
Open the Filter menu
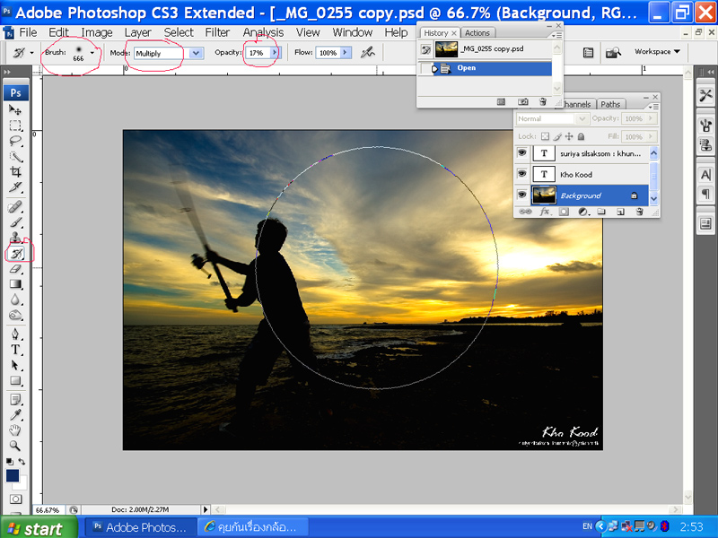[x=217, y=32]
